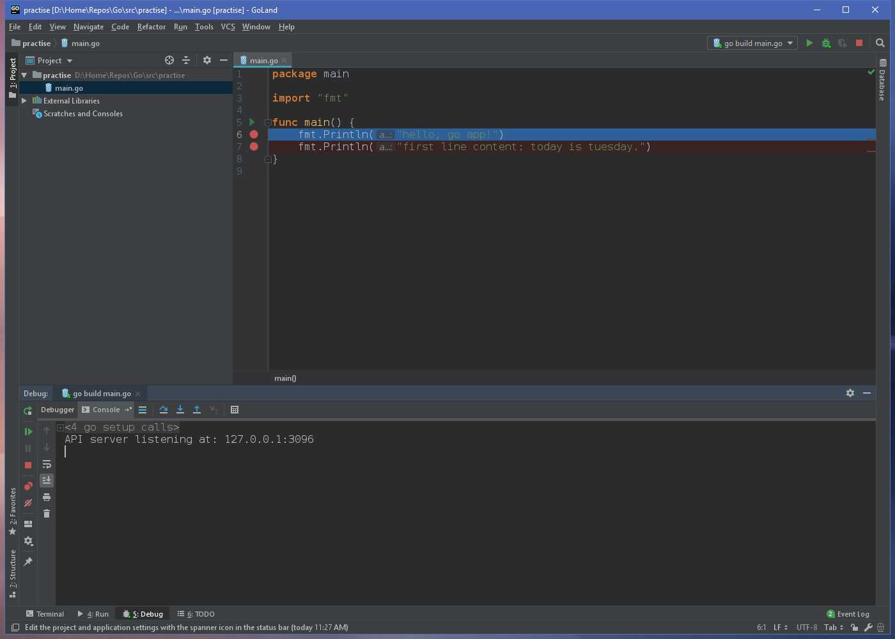Viewport: 895px width, 639px height.
Task: Click the Step Over debugger icon
Action: [x=164, y=410]
